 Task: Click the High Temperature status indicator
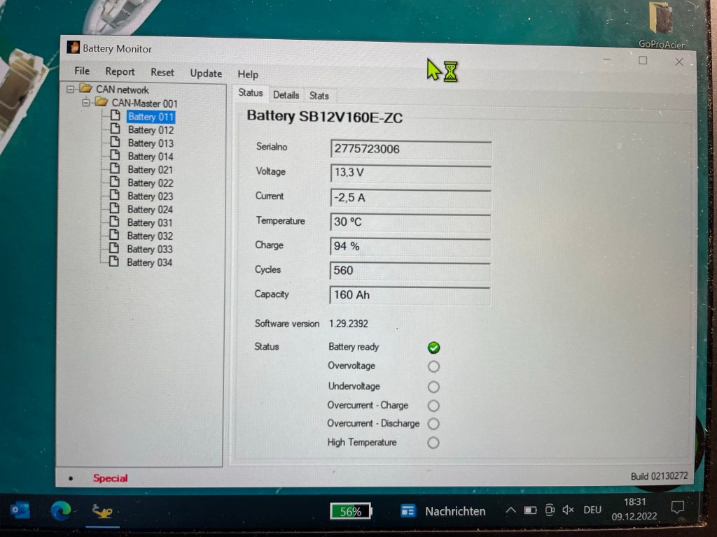click(x=433, y=443)
